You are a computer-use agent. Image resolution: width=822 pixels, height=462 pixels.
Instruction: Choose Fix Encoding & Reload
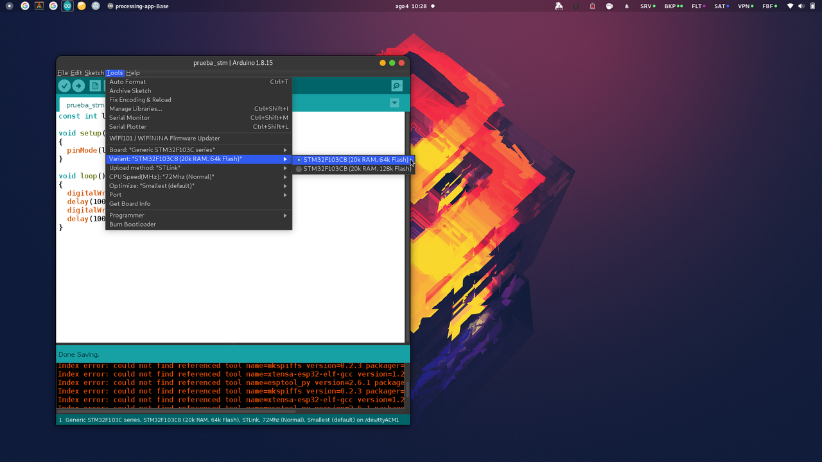coord(198,99)
